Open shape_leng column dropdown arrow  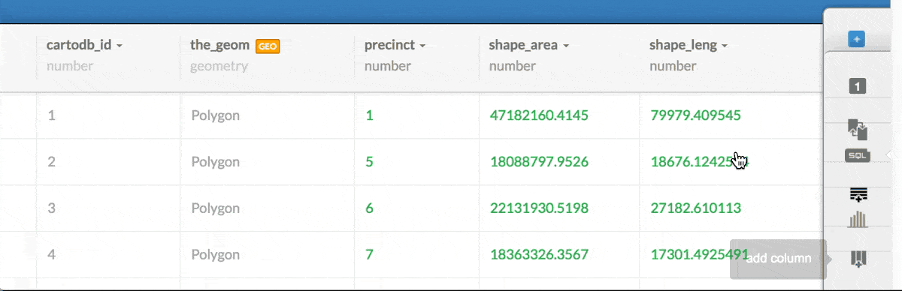(725, 46)
